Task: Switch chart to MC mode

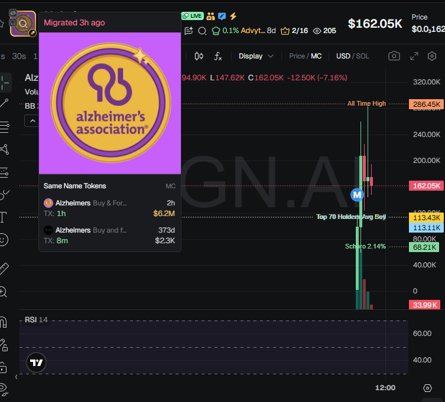Action: click(x=316, y=56)
